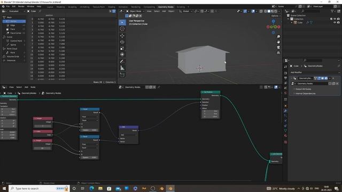Toggle spreadsheet selected-only filter icon

click(x=111, y=11)
